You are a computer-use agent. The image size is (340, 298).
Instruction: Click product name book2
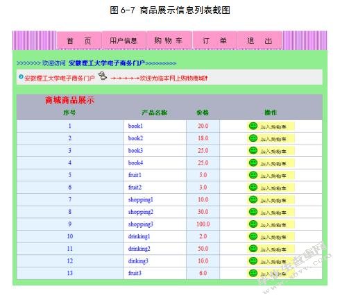point(135,138)
